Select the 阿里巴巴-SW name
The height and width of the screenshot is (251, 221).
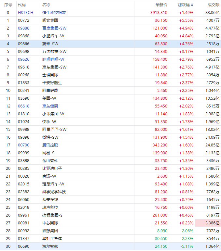pyautogui.click(x=54, y=130)
